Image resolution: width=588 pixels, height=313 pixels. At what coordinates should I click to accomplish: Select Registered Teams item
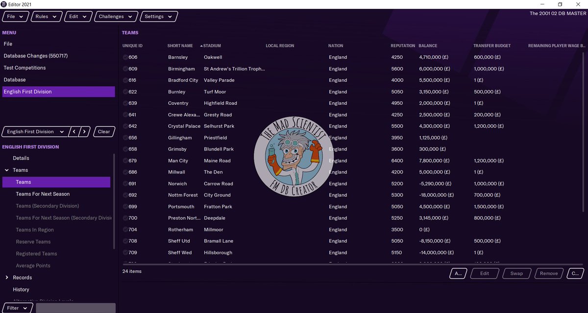[36, 254]
